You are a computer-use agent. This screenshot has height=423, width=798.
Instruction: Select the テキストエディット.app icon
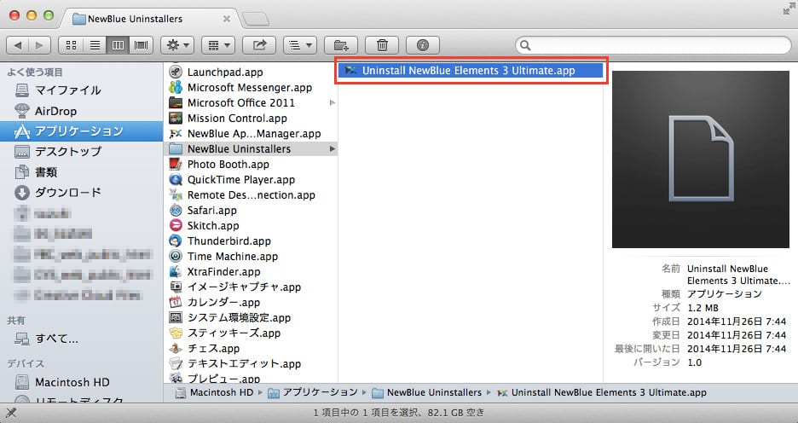(176, 363)
